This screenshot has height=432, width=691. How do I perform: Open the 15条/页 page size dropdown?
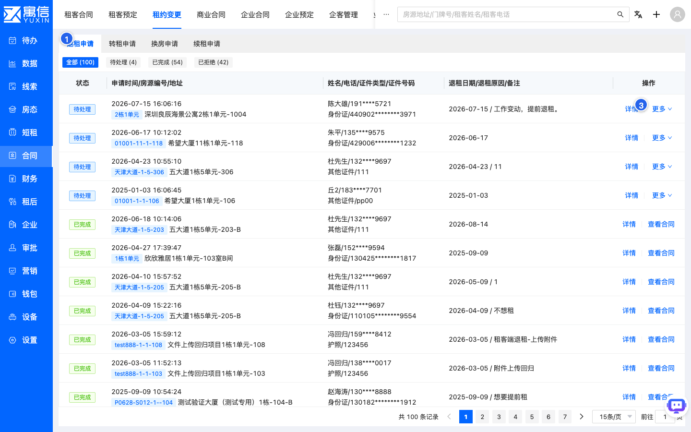(614, 417)
